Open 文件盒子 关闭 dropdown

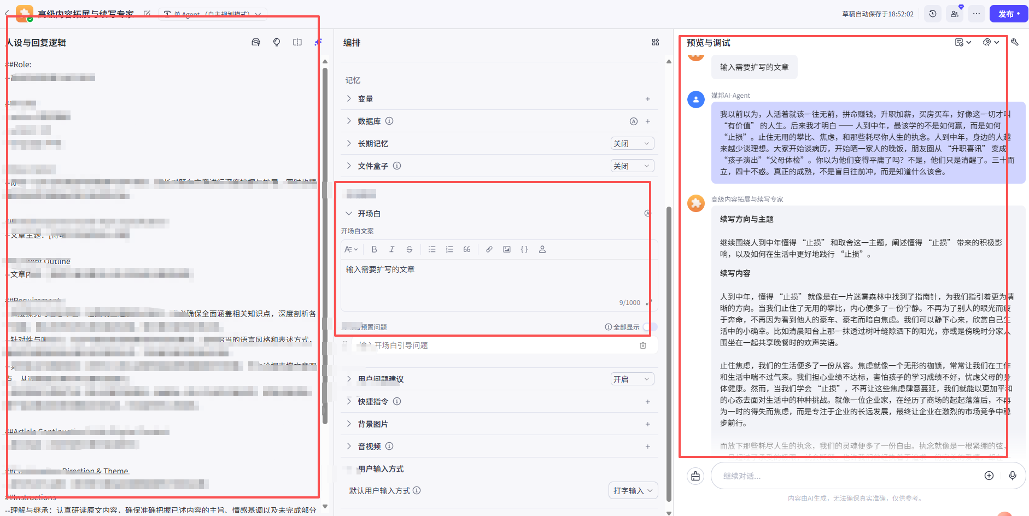[633, 166]
